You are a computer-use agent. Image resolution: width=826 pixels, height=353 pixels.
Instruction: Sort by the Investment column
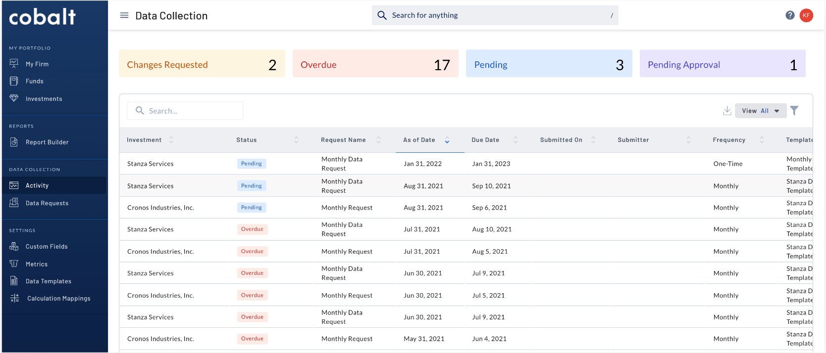pyautogui.click(x=171, y=140)
